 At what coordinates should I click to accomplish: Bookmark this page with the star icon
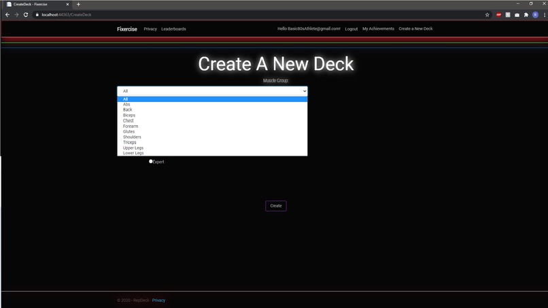(x=487, y=15)
